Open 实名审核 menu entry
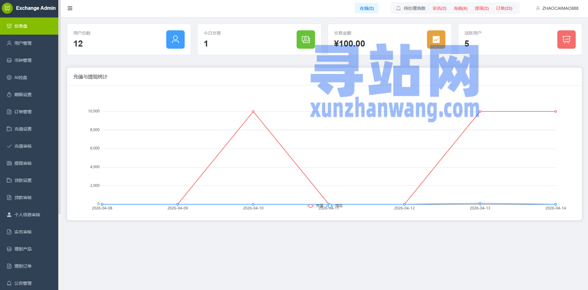Image resolution: width=588 pixels, height=290 pixels. [29, 232]
